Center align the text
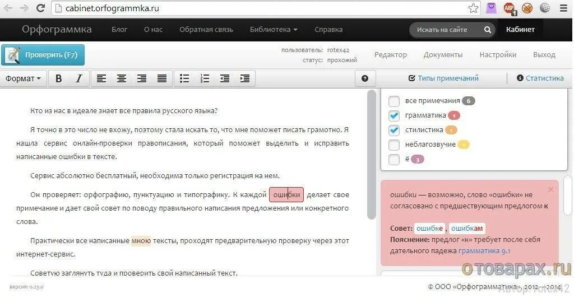The height and width of the screenshot is (298, 574). 122,78
